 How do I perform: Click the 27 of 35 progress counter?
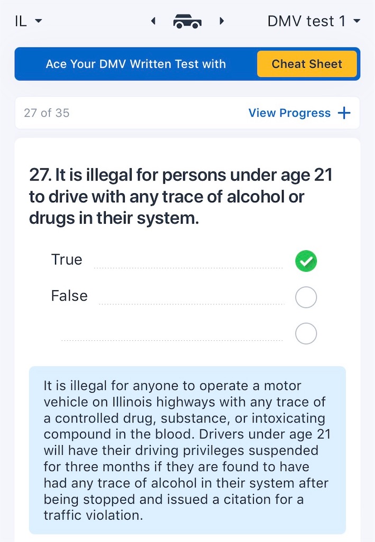click(x=47, y=113)
